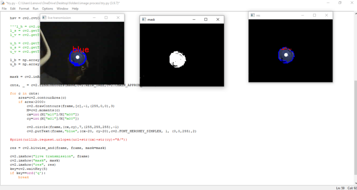
Task: Click the line 'M=cv2.moments(c)'
Action: [x=43, y=110]
